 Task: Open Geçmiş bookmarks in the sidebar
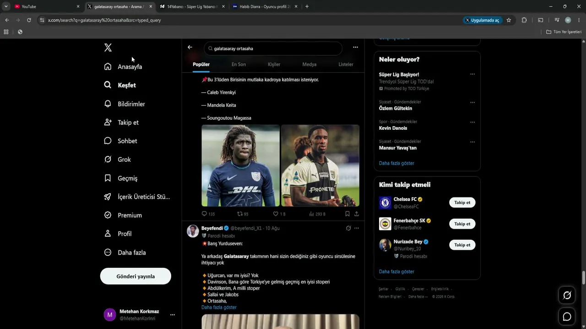[120, 178]
